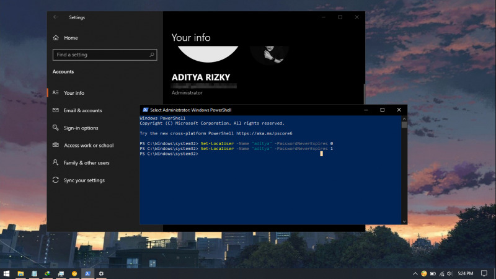
Task: Click the Access work or school briefcase icon
Action: 55,145
